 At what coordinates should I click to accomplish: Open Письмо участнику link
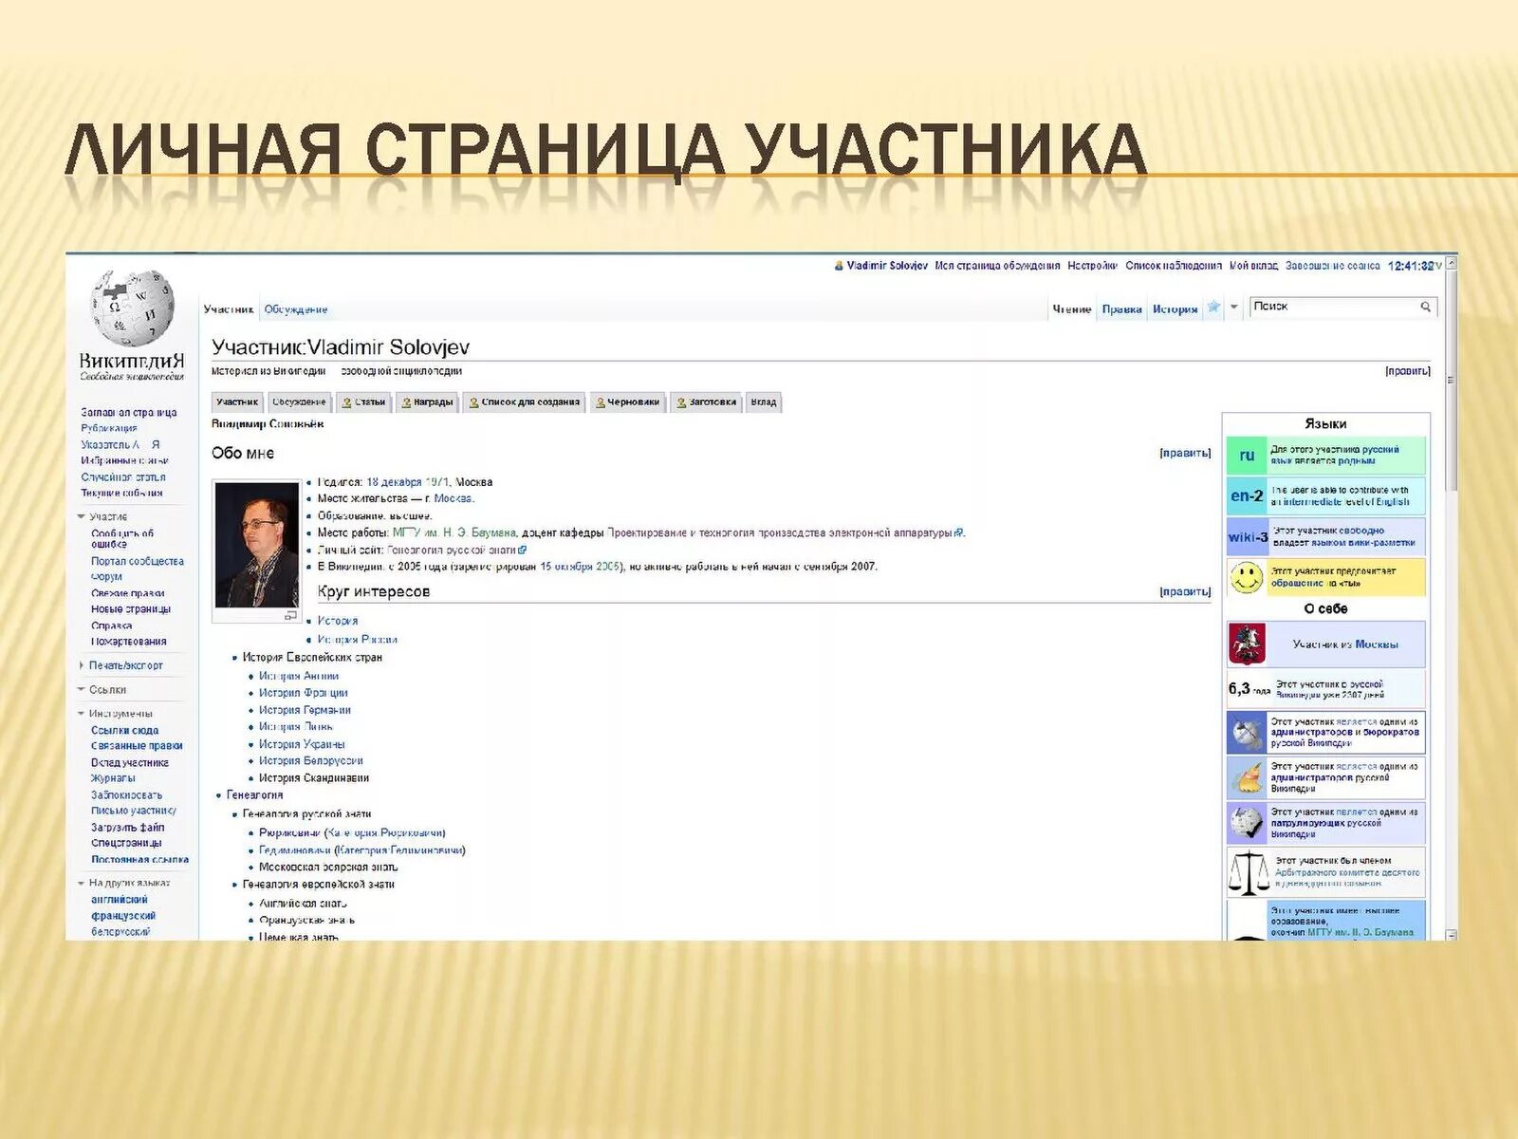tap(134, 812)
